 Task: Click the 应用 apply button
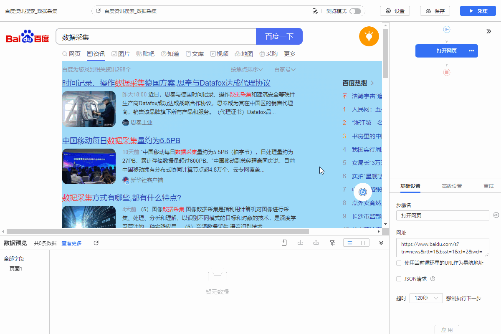[447, 330]
